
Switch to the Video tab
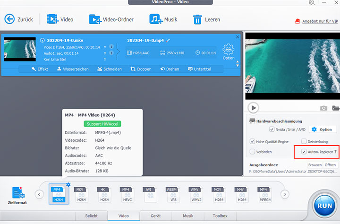click(124, 216)
